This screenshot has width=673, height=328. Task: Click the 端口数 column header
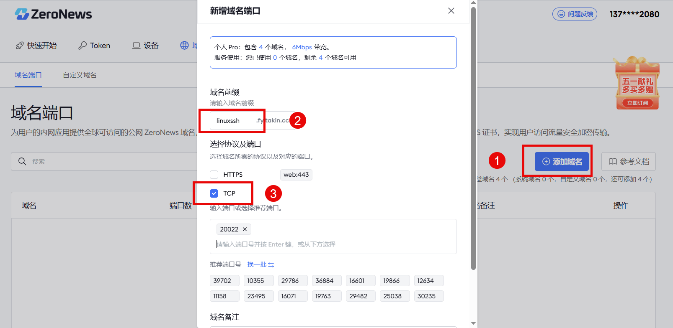[181, 206]
